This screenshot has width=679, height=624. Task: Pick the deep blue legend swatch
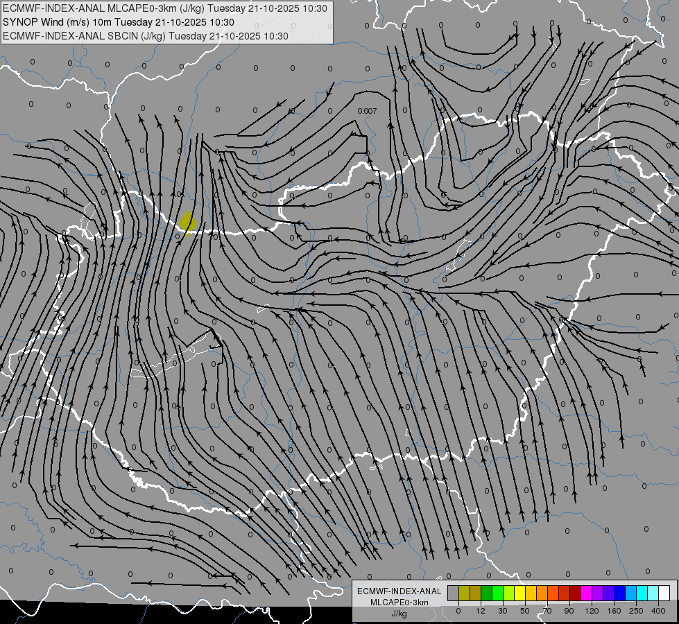tap(619, 593)
